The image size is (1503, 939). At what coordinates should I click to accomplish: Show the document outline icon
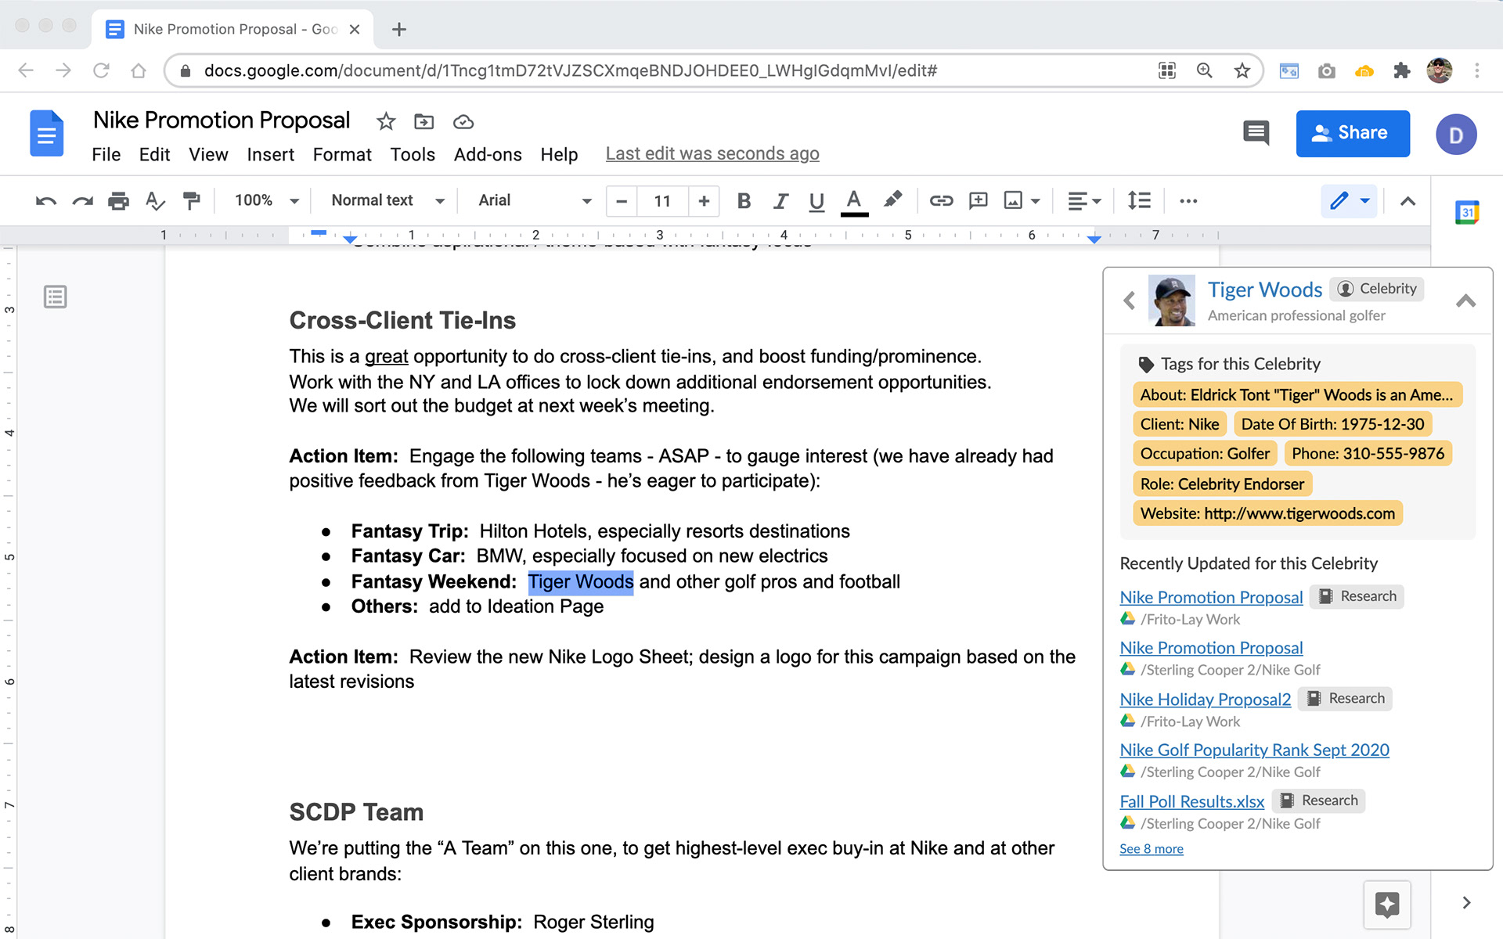(x=55, y=297)
